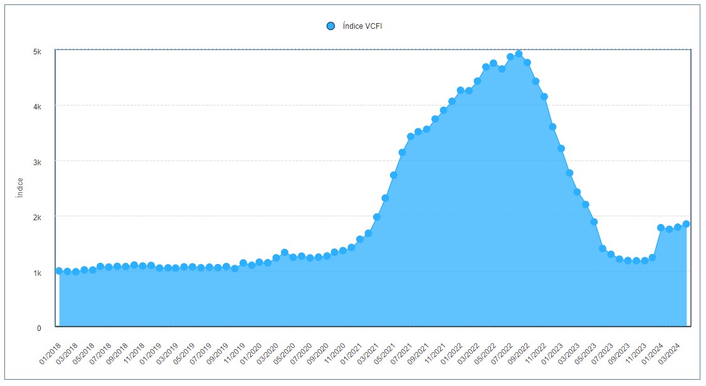The height and width of the screenshot is (386, 706).
Task: Click the 3k y-axis tick label
Action: point(37,163)
